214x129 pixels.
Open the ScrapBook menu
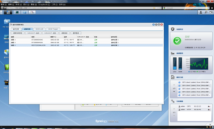pyautogui.click(x=44, y=4)
